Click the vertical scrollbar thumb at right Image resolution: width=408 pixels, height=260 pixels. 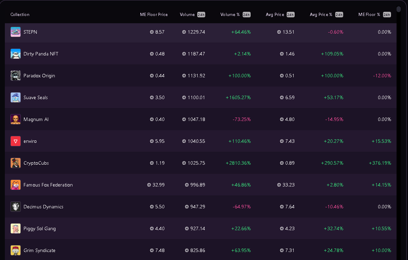tap(399, 9)
